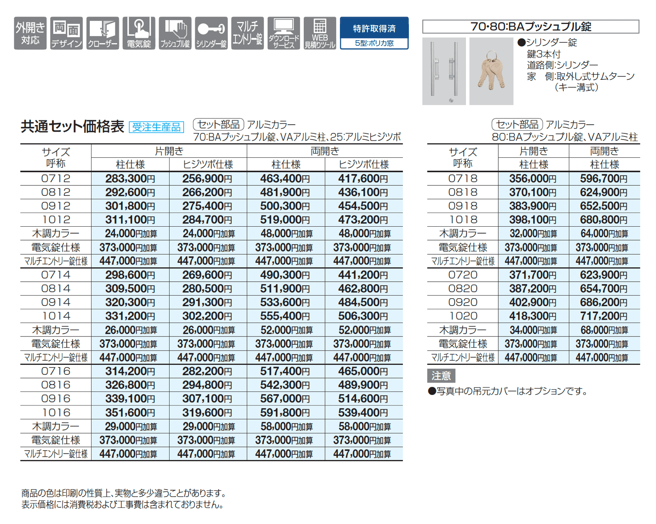This screenshot has width=656, height=524.
Task: Select the プッシュプル錠 icon
Action: pyautogui.click(x=174, y=33)
